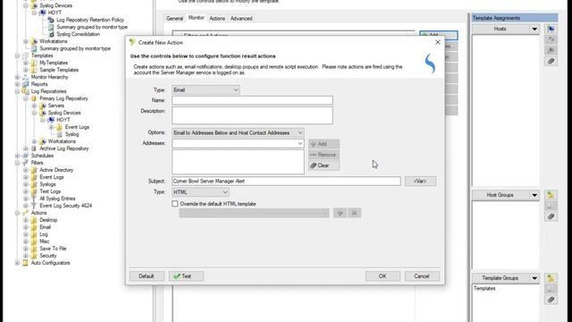Select Save To File actions folder

(x=53, y=249)
